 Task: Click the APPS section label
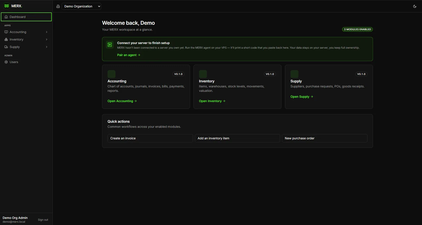pos(7,25)
